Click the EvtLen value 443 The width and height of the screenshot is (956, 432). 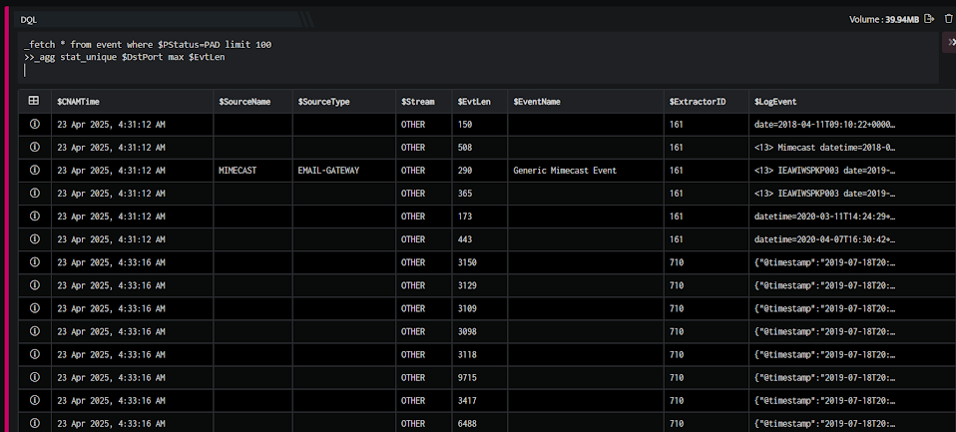coord(465,239)
